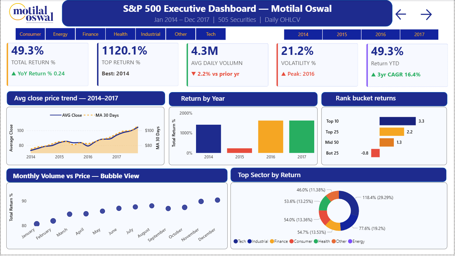The width and height of the screenshot is (455, 256).
Task: Filter by Consumer sector
Action: pyautogui.click(x=31, y=34)
